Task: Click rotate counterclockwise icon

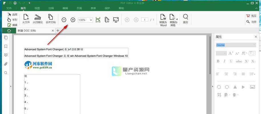Action: [219, 87]
